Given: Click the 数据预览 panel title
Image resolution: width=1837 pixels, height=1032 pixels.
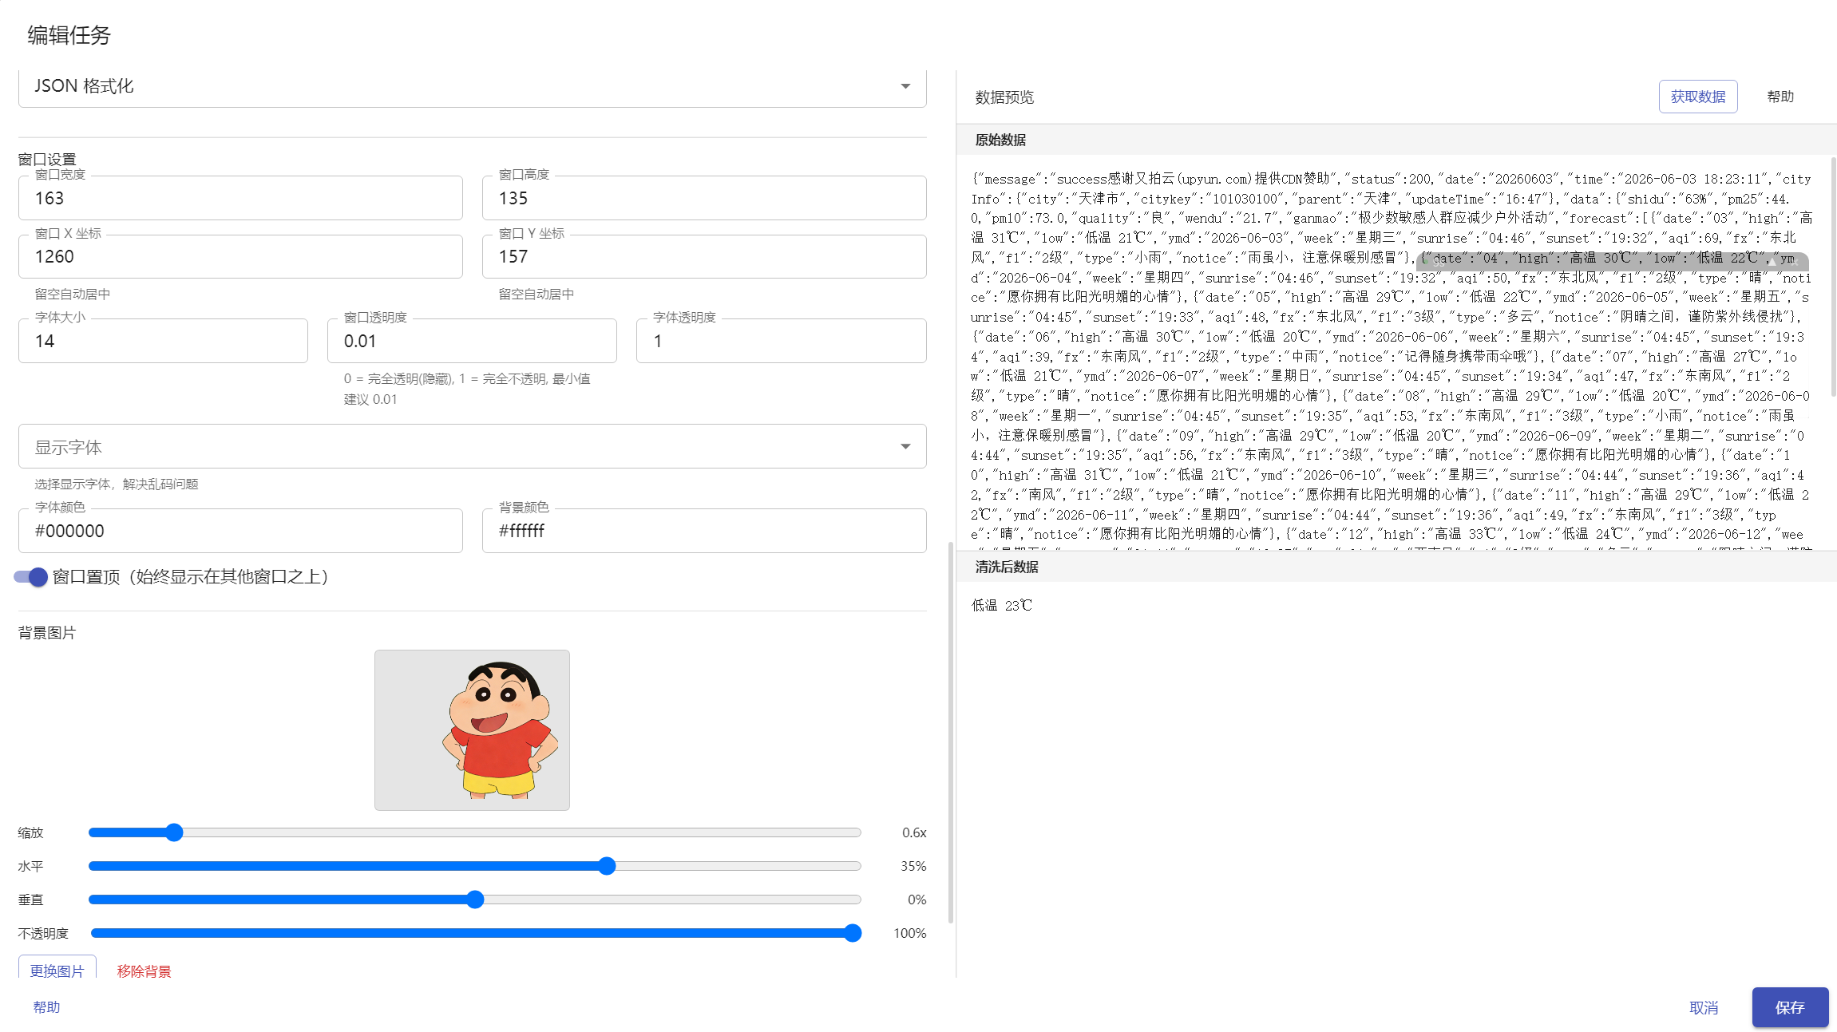Looking at the screenshot, I should [1004, 97].
